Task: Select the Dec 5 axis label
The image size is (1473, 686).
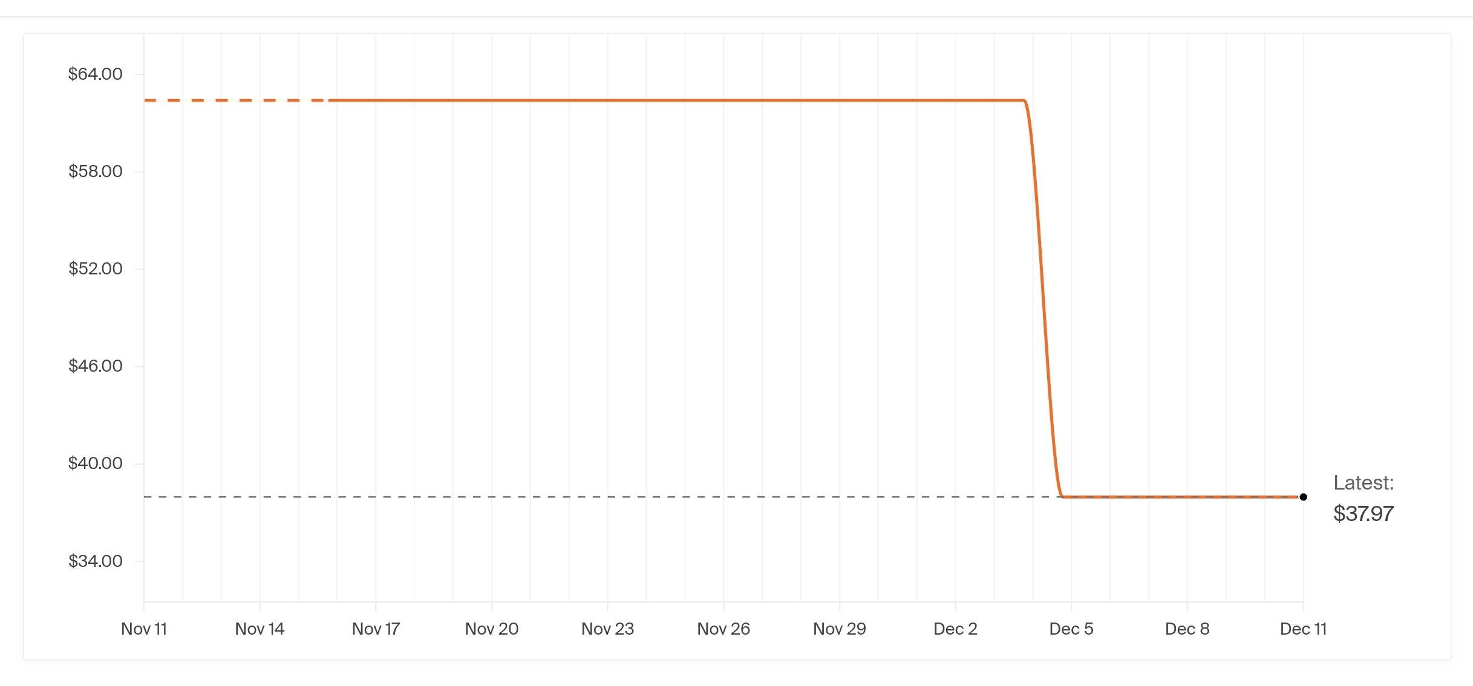Action: pos(1071,629)
